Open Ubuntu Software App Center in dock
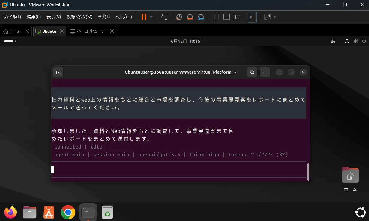 click(x=49, y=213)
